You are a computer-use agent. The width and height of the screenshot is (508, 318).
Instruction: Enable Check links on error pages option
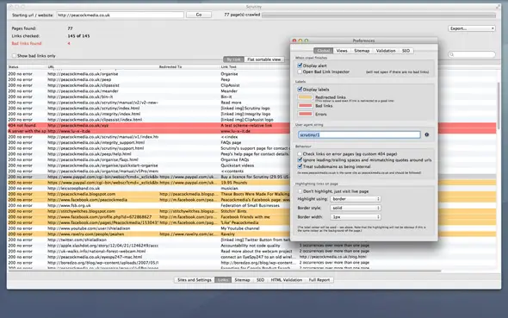point(300,154)
